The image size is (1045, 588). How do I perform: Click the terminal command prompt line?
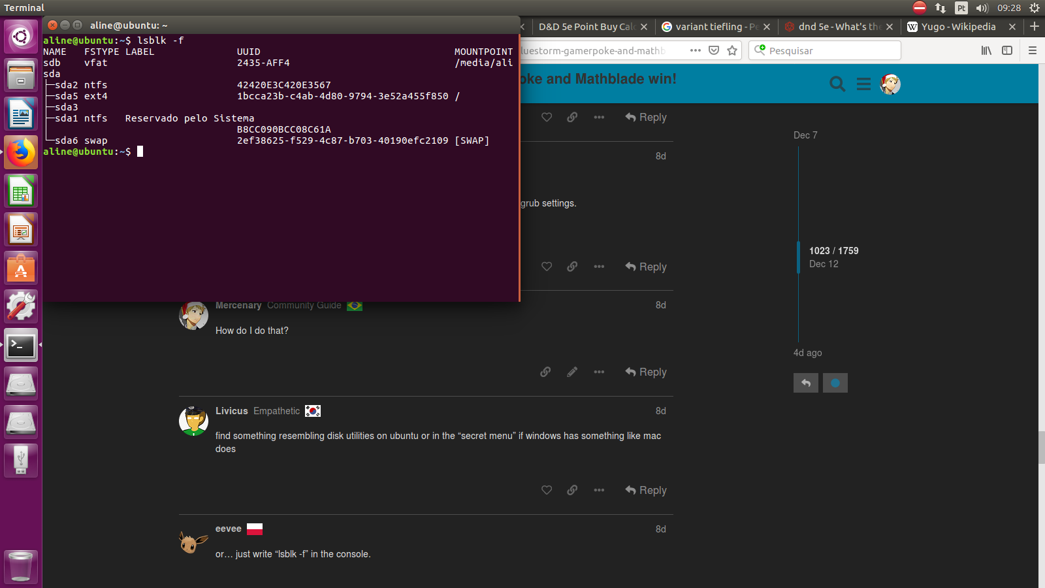click(x=93, y=152)
